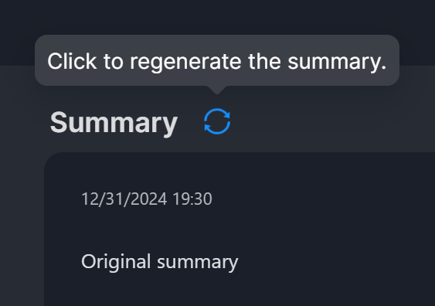Click the regenerate summary tooltip bubble
The width and height of the screenshot is (435, 306).
(x=217, y=60)
